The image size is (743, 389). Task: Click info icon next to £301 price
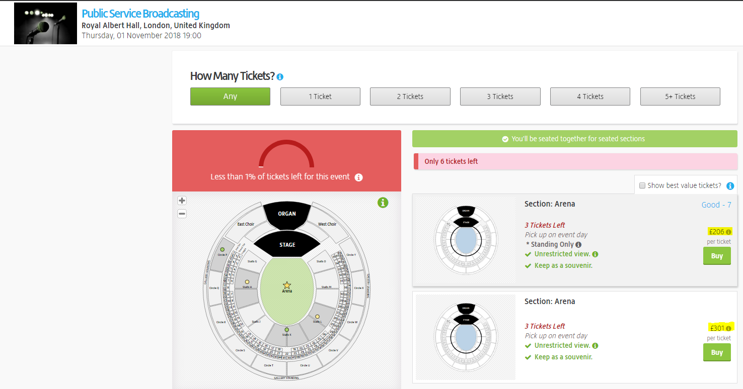coord(728,329)
